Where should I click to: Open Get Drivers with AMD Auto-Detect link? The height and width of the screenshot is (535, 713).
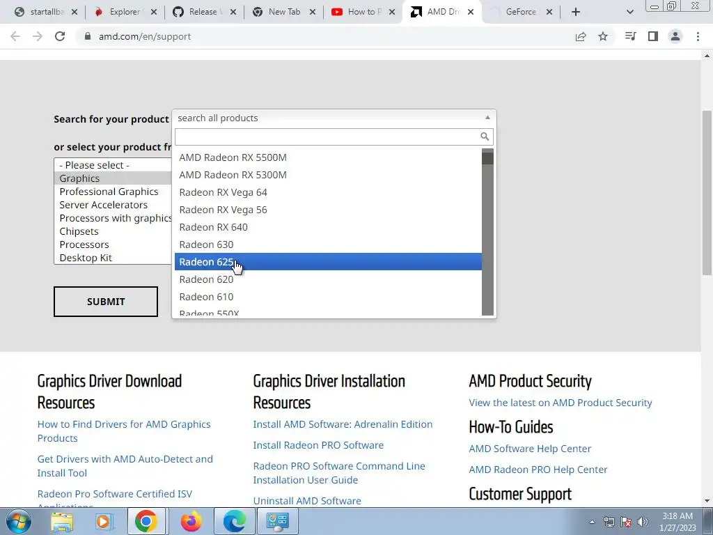[x=125, y=466]
